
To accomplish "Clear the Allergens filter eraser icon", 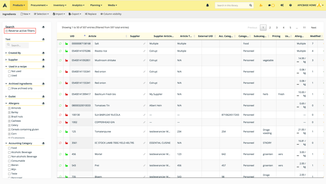I will (x=43, y=103).
